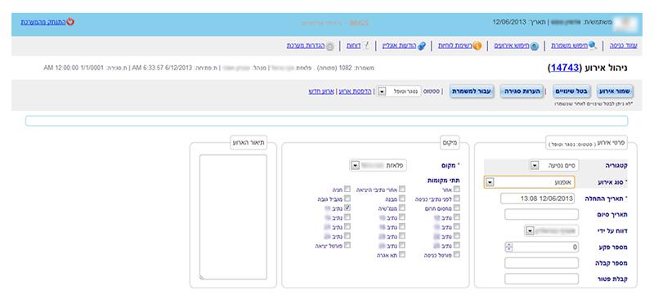The width and height of the screenshot is (654, 308).
Task: Open event number 14743 link
Action: (x=564, y=68)
